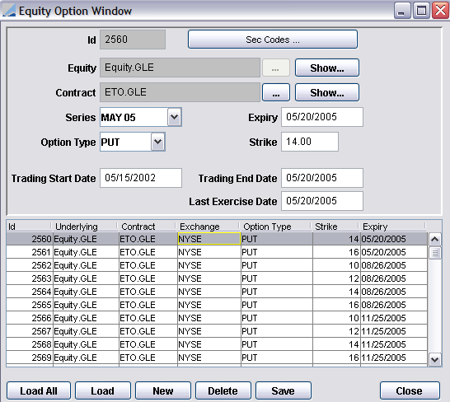Click the Contract browse ellipsis button
Screen dimensions: 450x402
(276, 93)
